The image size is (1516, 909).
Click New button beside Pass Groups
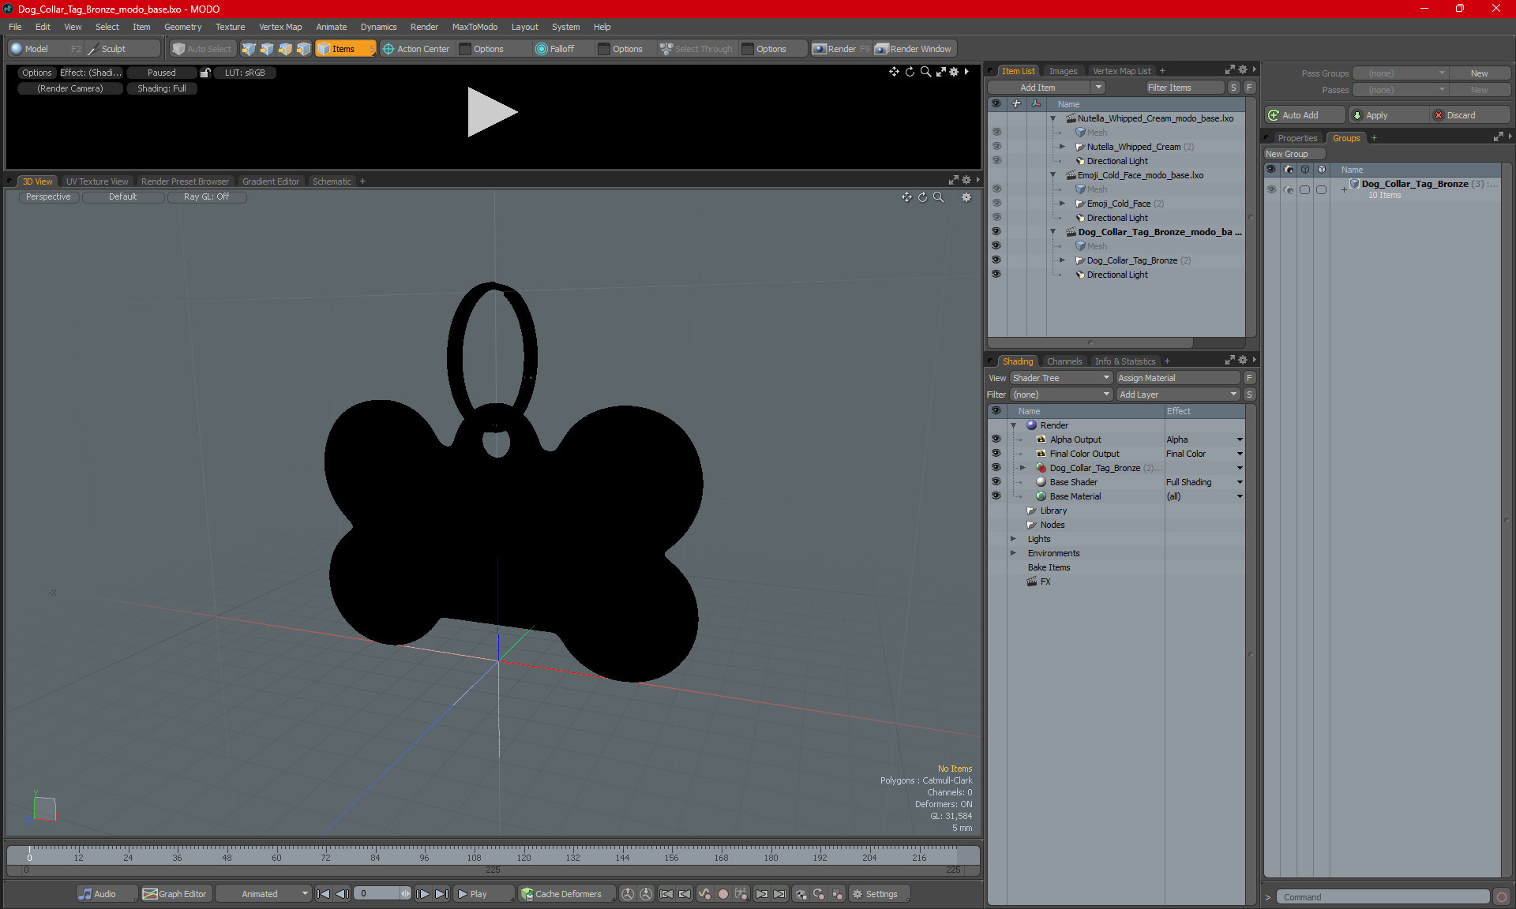[1479, 73]
